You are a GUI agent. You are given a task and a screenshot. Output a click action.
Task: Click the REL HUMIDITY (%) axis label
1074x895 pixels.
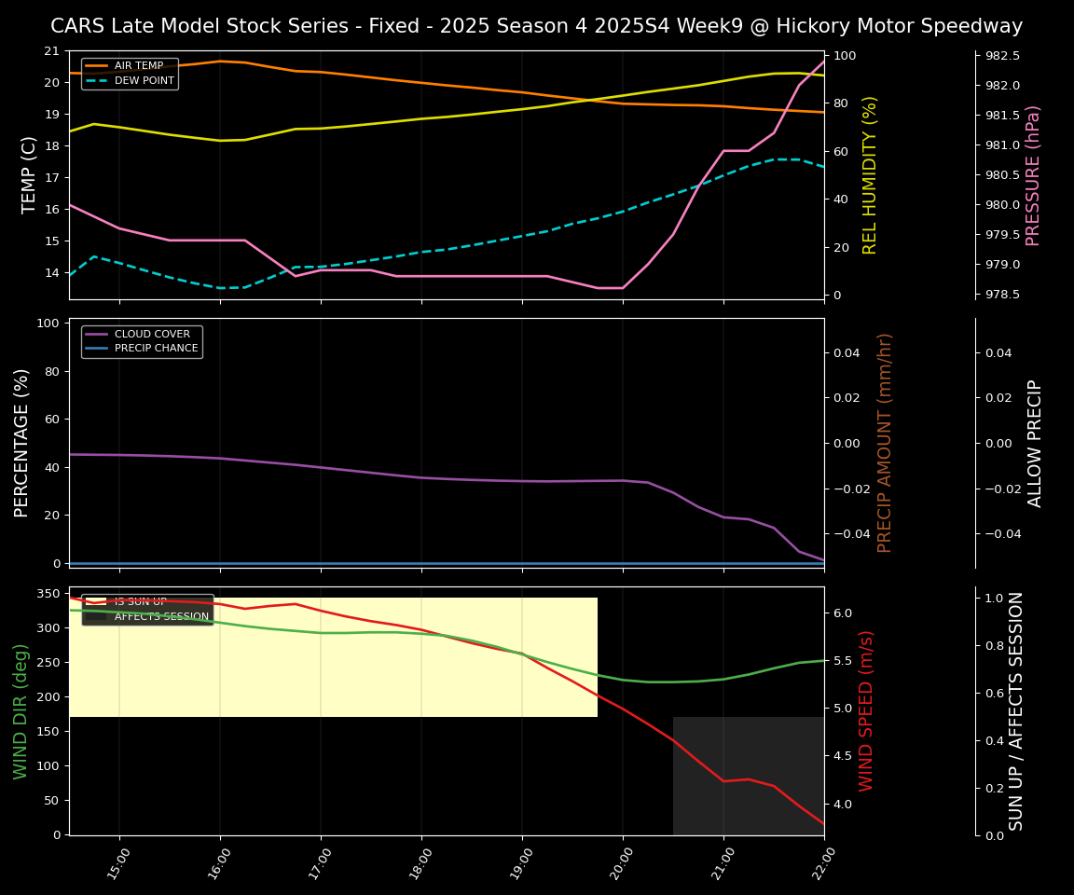click(x=870, y=174)
